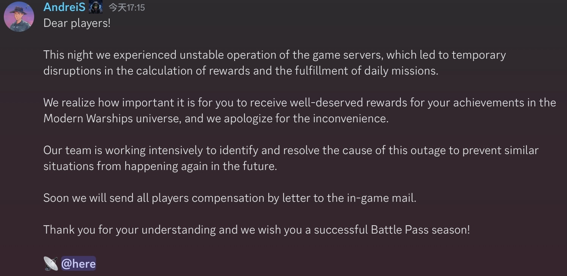
Task: Click the line beginning "This night we experienced"
Action: pos(274,55)
